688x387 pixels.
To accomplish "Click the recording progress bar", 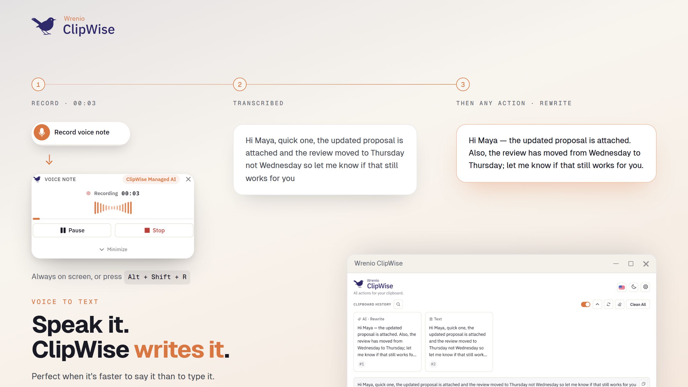I will click(113, 219).
